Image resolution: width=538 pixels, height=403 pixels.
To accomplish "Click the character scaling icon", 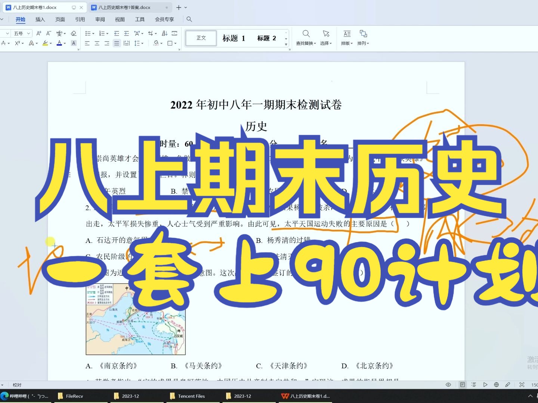I will point(137,33).
